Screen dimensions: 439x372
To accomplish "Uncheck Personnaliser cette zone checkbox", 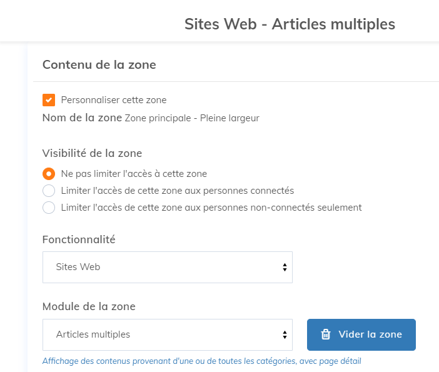I will [49, 100].
